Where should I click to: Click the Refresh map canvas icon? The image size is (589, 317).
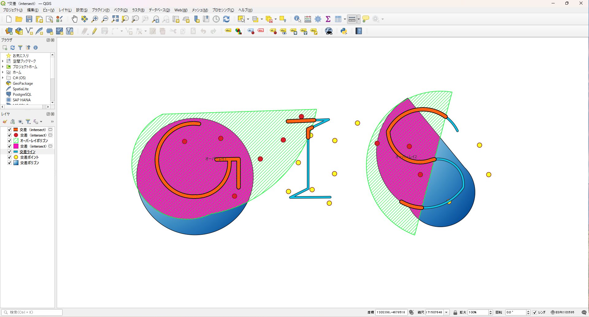226,19
